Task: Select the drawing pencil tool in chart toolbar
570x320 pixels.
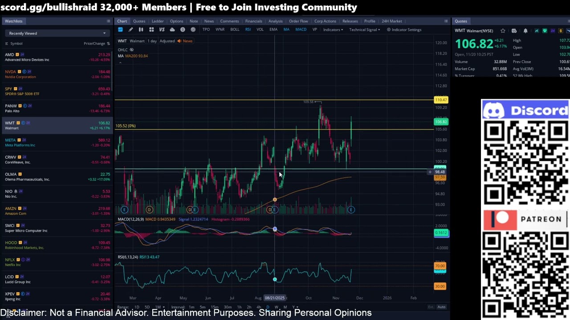Action: click(130, 30)
